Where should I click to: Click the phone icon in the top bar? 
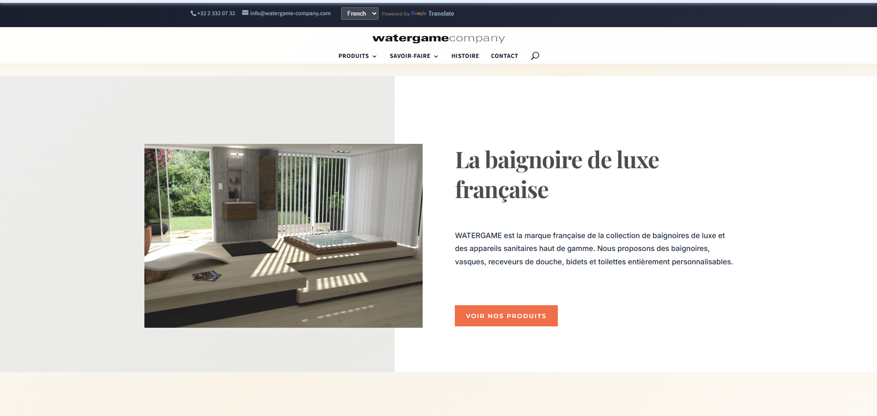[193, 13]
